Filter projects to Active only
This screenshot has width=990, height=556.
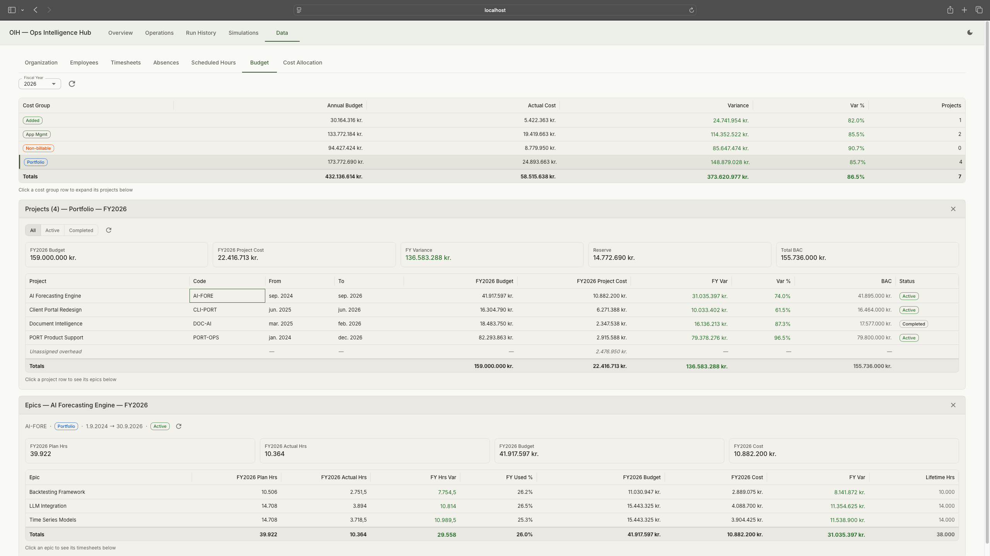pyautogui.click(x=53, y=230)
